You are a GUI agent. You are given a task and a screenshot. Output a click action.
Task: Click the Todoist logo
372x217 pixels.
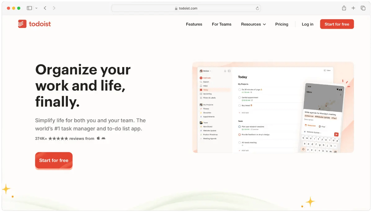[x=34, y=24]
